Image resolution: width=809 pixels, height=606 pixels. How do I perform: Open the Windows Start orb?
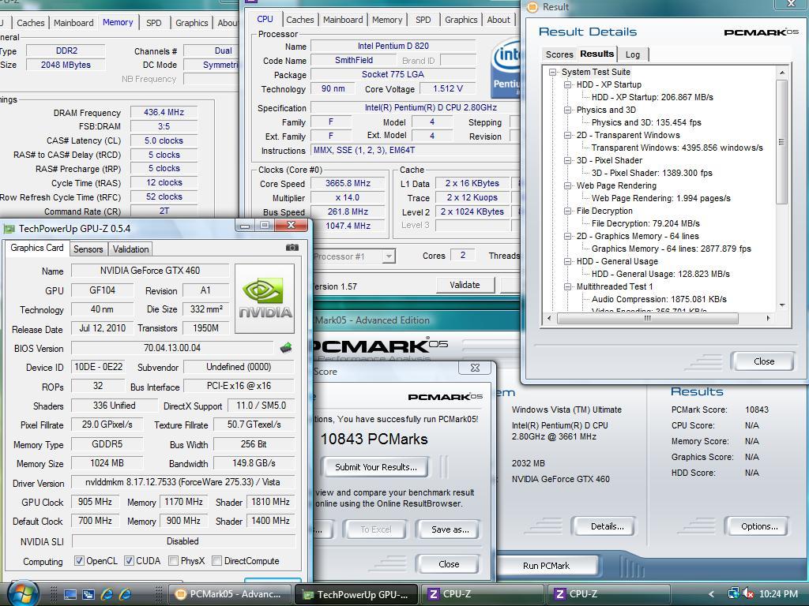[23, 593]
